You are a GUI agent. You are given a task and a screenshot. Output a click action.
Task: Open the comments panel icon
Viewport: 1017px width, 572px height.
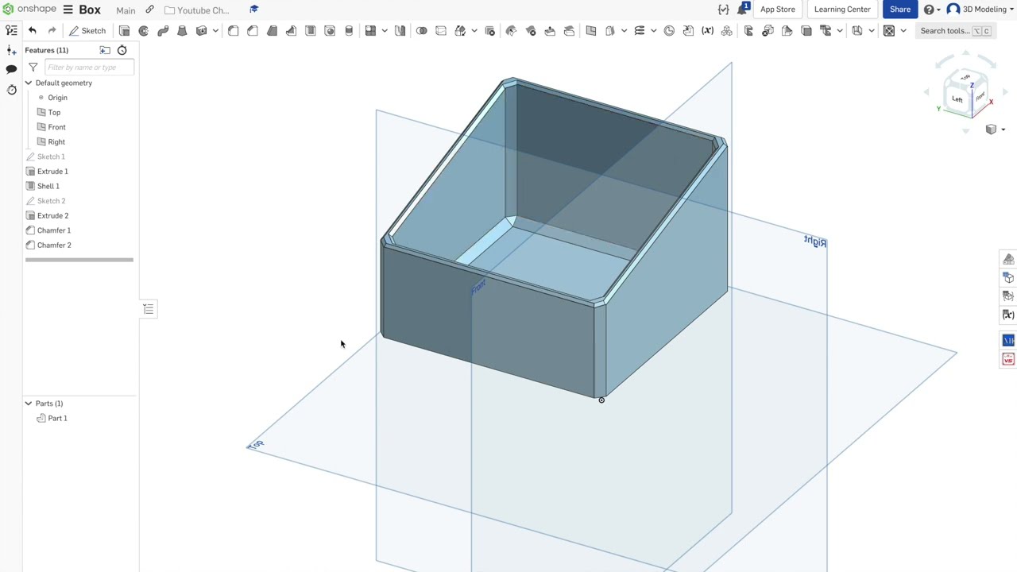[11, 69]
